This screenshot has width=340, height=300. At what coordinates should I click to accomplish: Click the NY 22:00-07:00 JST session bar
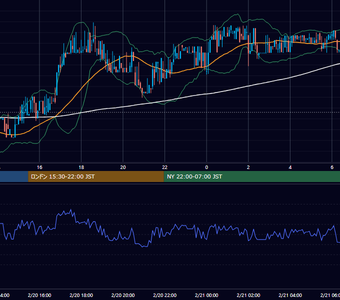click(x=251, y=176)
